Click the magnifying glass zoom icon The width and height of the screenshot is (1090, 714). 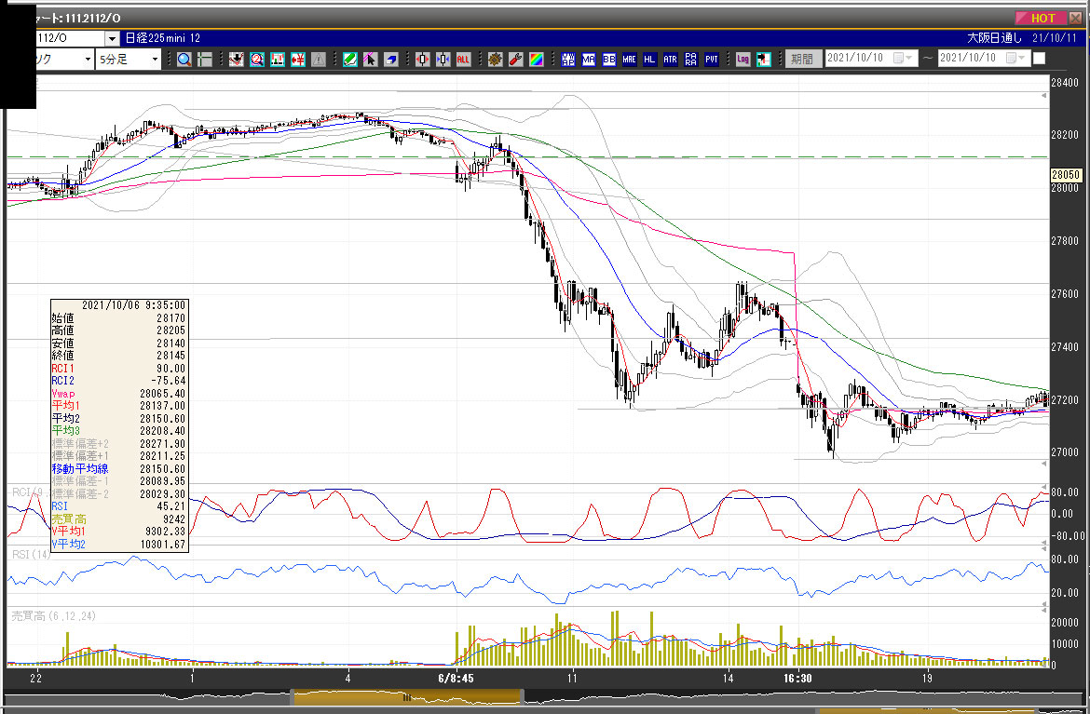point(184,60)
